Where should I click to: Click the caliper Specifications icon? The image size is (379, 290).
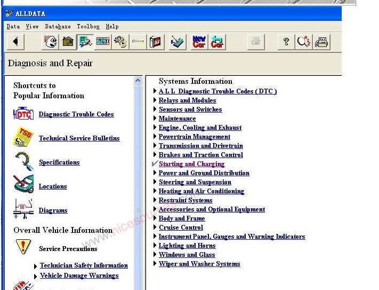click(x=24, y=161)
